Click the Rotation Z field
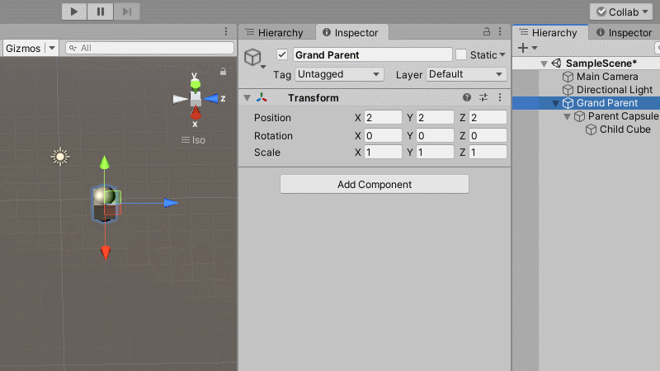The height and width of the screenshot is (371, 660). (x=488, y=135)
